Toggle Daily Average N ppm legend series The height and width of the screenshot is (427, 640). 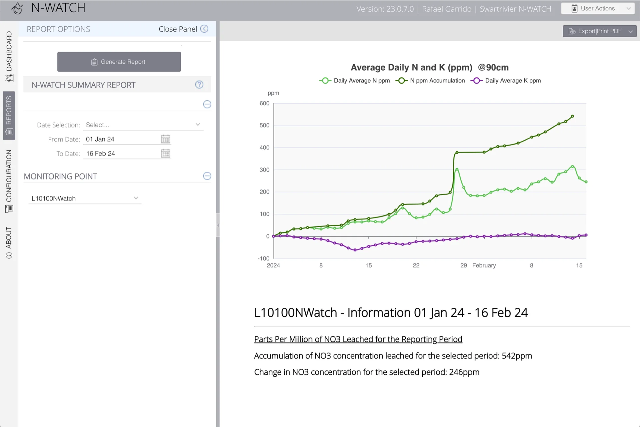tap(355, 81)
